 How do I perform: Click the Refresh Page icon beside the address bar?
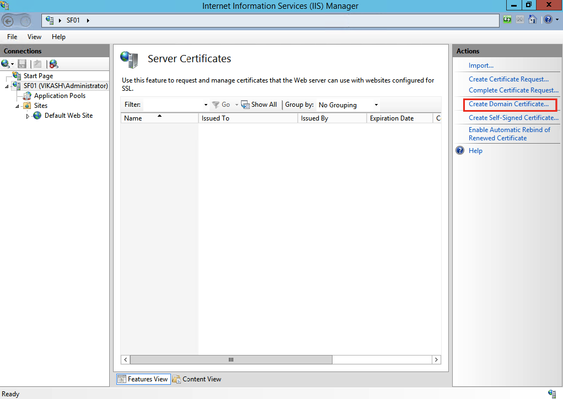click(507, 20)
